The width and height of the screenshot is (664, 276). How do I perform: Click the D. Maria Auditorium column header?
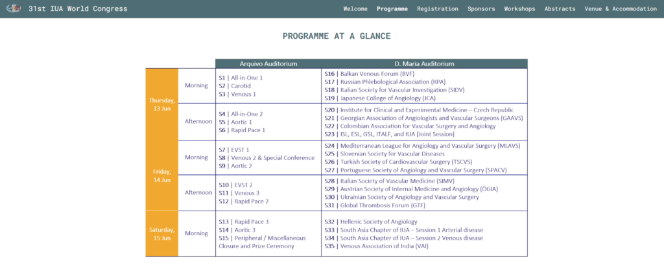coord(424,63)
